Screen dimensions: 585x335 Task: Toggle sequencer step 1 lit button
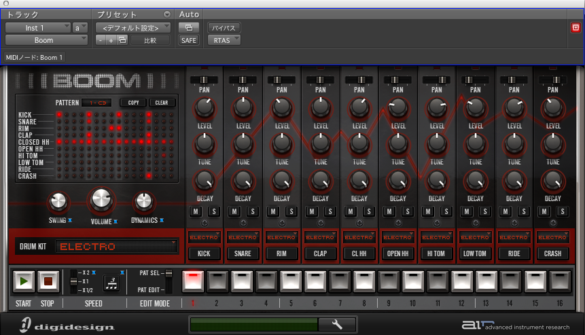[193, 281]
